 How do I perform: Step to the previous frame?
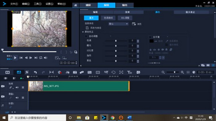(x=26, y=58)
